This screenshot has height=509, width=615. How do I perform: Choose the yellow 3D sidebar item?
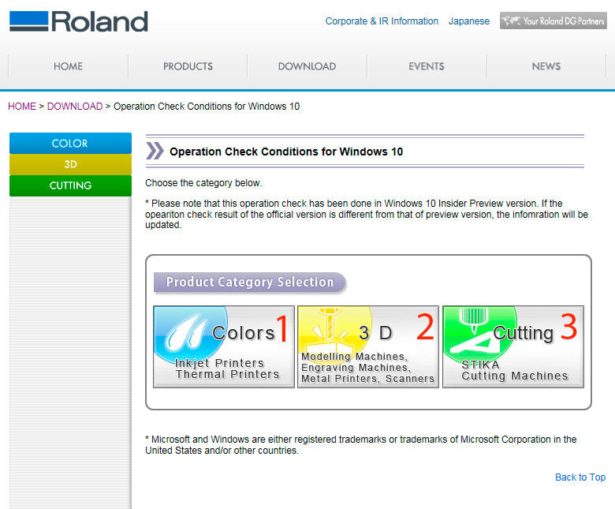pos(70,165)
